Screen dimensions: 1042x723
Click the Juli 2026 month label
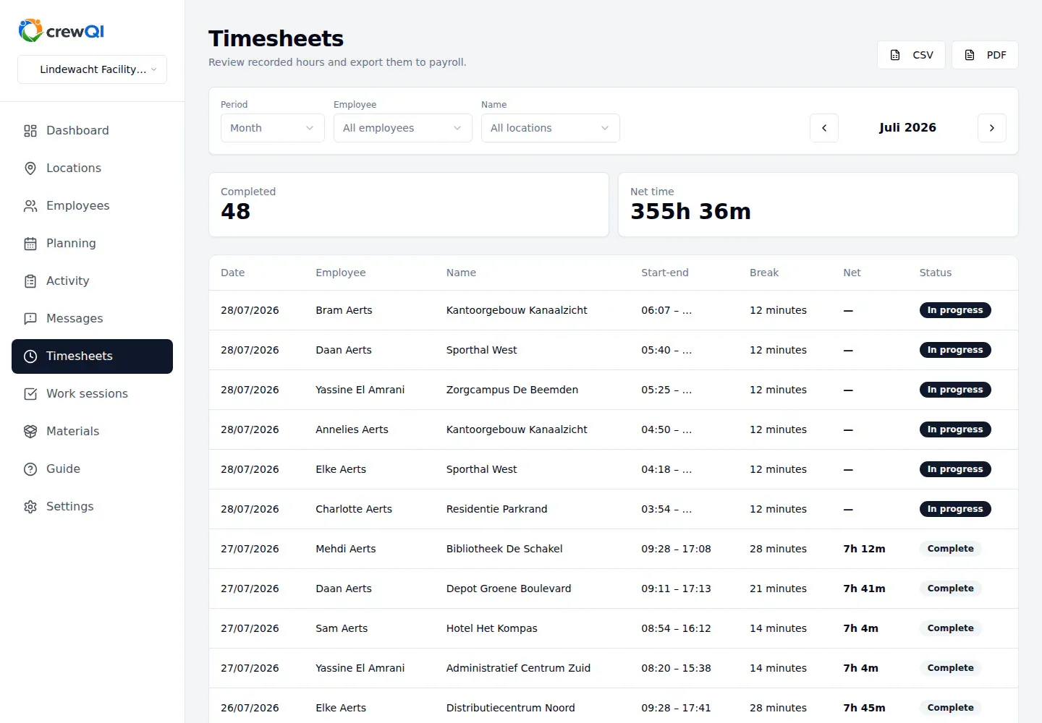pyautogui.click(x=907, y=127)
